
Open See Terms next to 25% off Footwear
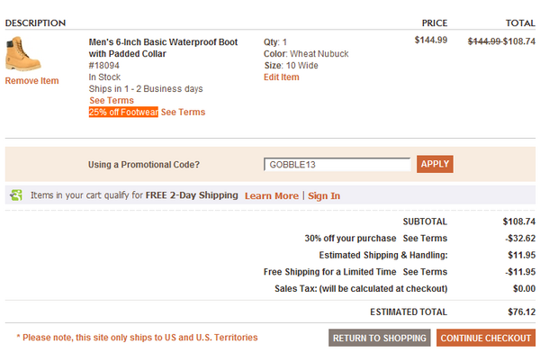[x=183, y=112]
